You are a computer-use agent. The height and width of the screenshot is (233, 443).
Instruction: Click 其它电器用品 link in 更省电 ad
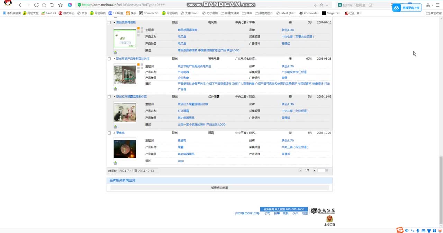tap(186, 154)
